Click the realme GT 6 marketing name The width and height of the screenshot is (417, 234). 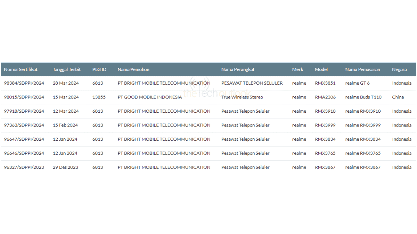357,83
